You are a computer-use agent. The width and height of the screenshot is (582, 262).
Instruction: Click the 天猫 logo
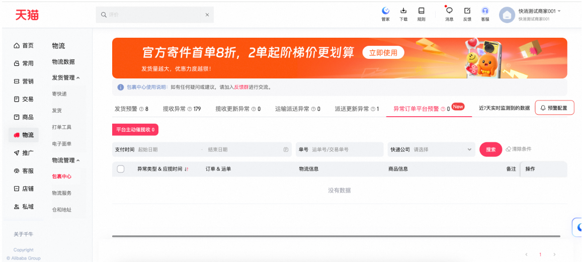point(27,15)
